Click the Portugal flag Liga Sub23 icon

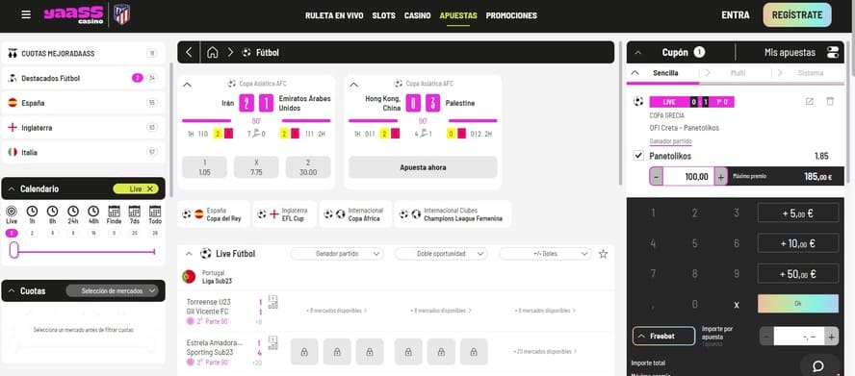[189, 277]
